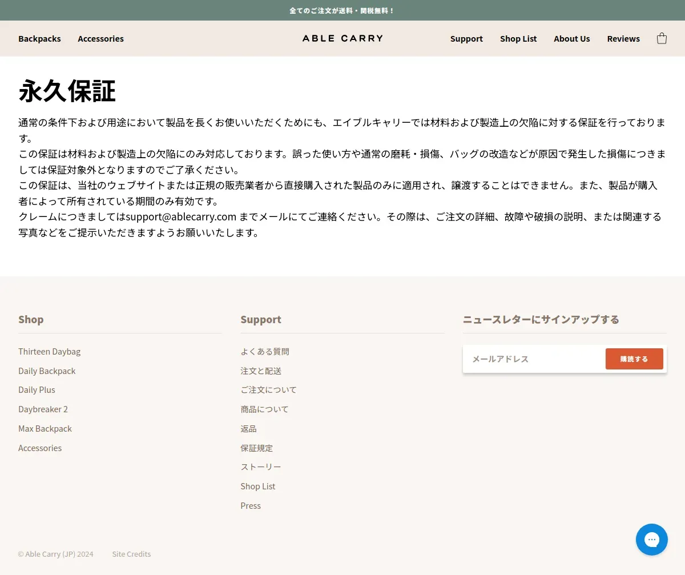Open よくある質問 FAQ link
Screen dimensions: 685x575
pyautogui.click(x=265, y=352)
